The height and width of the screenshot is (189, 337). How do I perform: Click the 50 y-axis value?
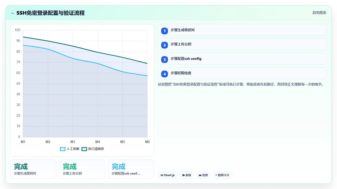pos(18,84)
